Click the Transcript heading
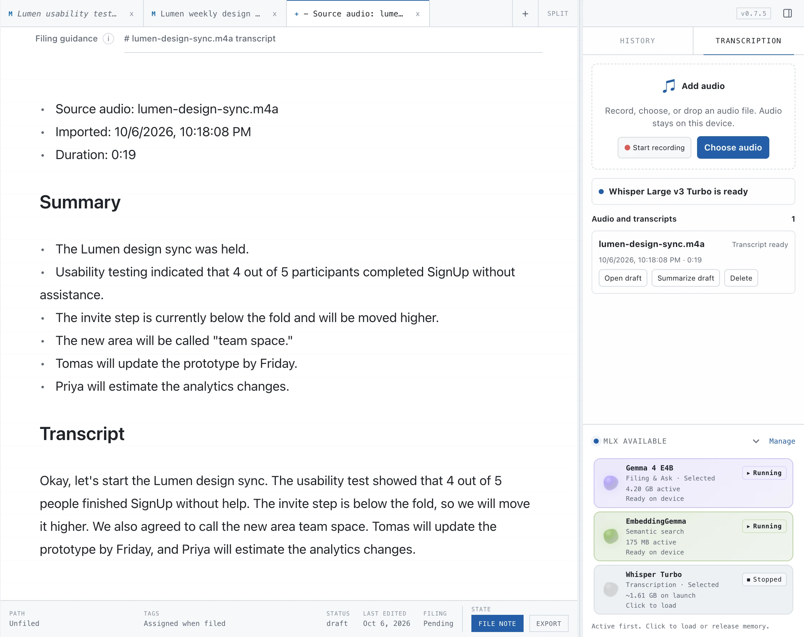The height and width of the screenshot is (637, 804). tap(82, 434)
